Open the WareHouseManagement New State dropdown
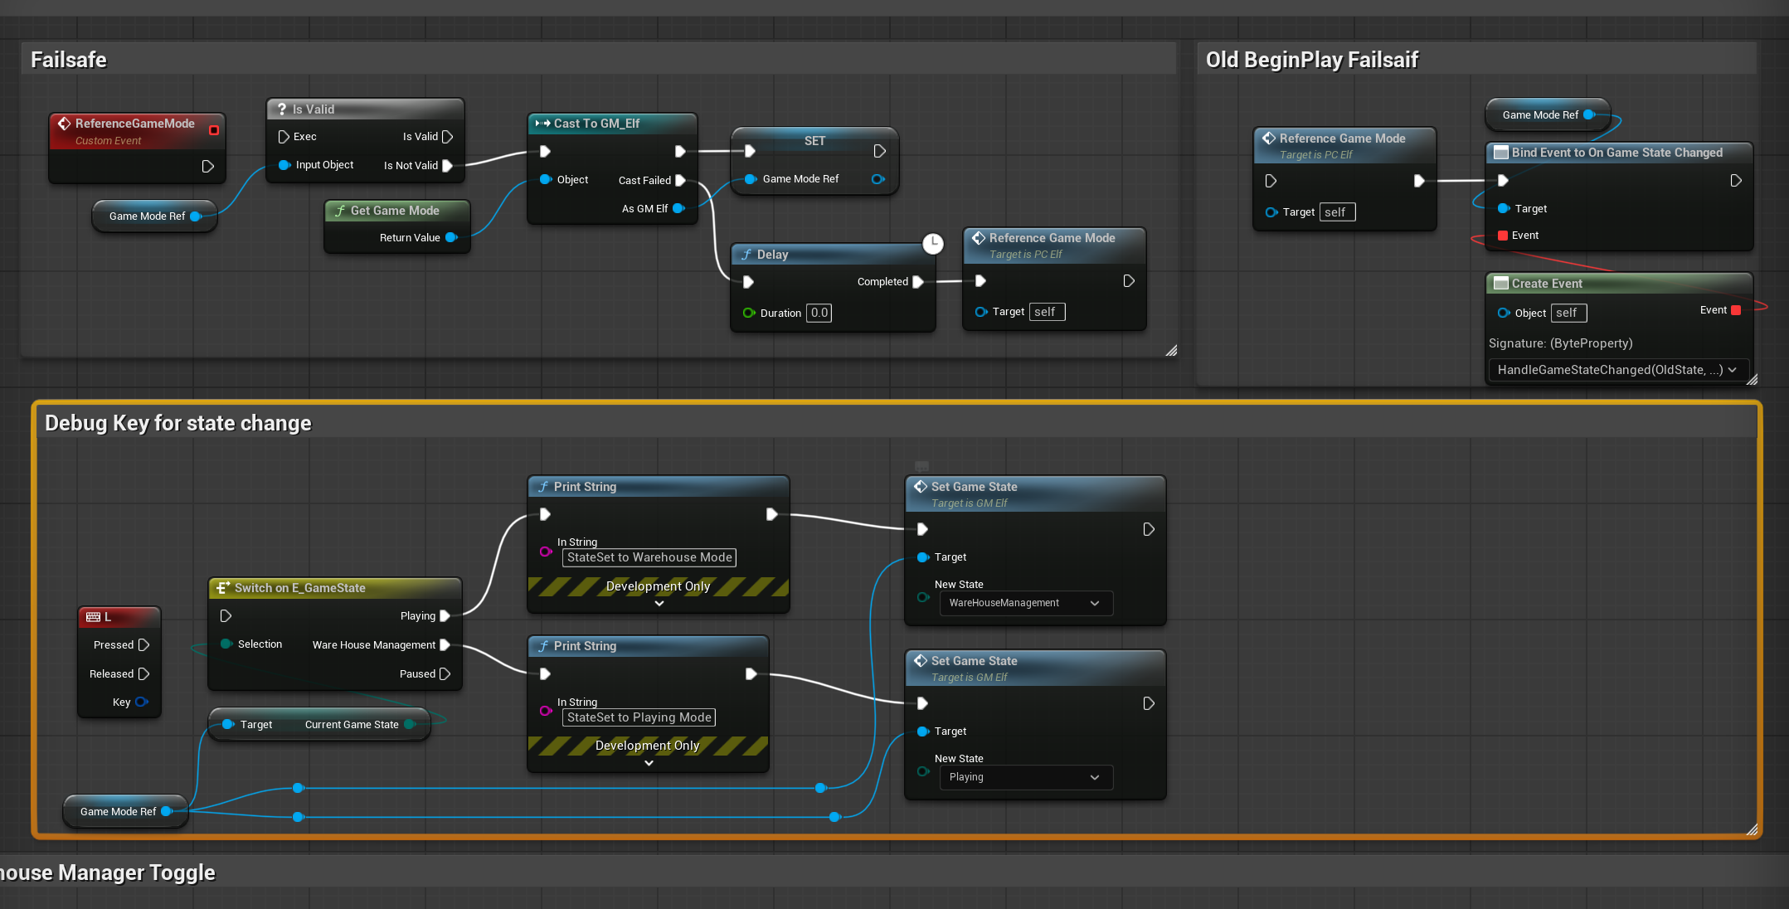 [1025, 603]
